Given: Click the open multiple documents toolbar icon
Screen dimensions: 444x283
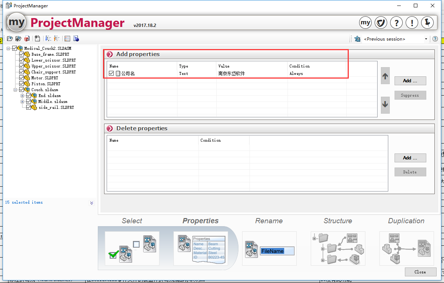Looking at the screenshot, I should [18, 39].
